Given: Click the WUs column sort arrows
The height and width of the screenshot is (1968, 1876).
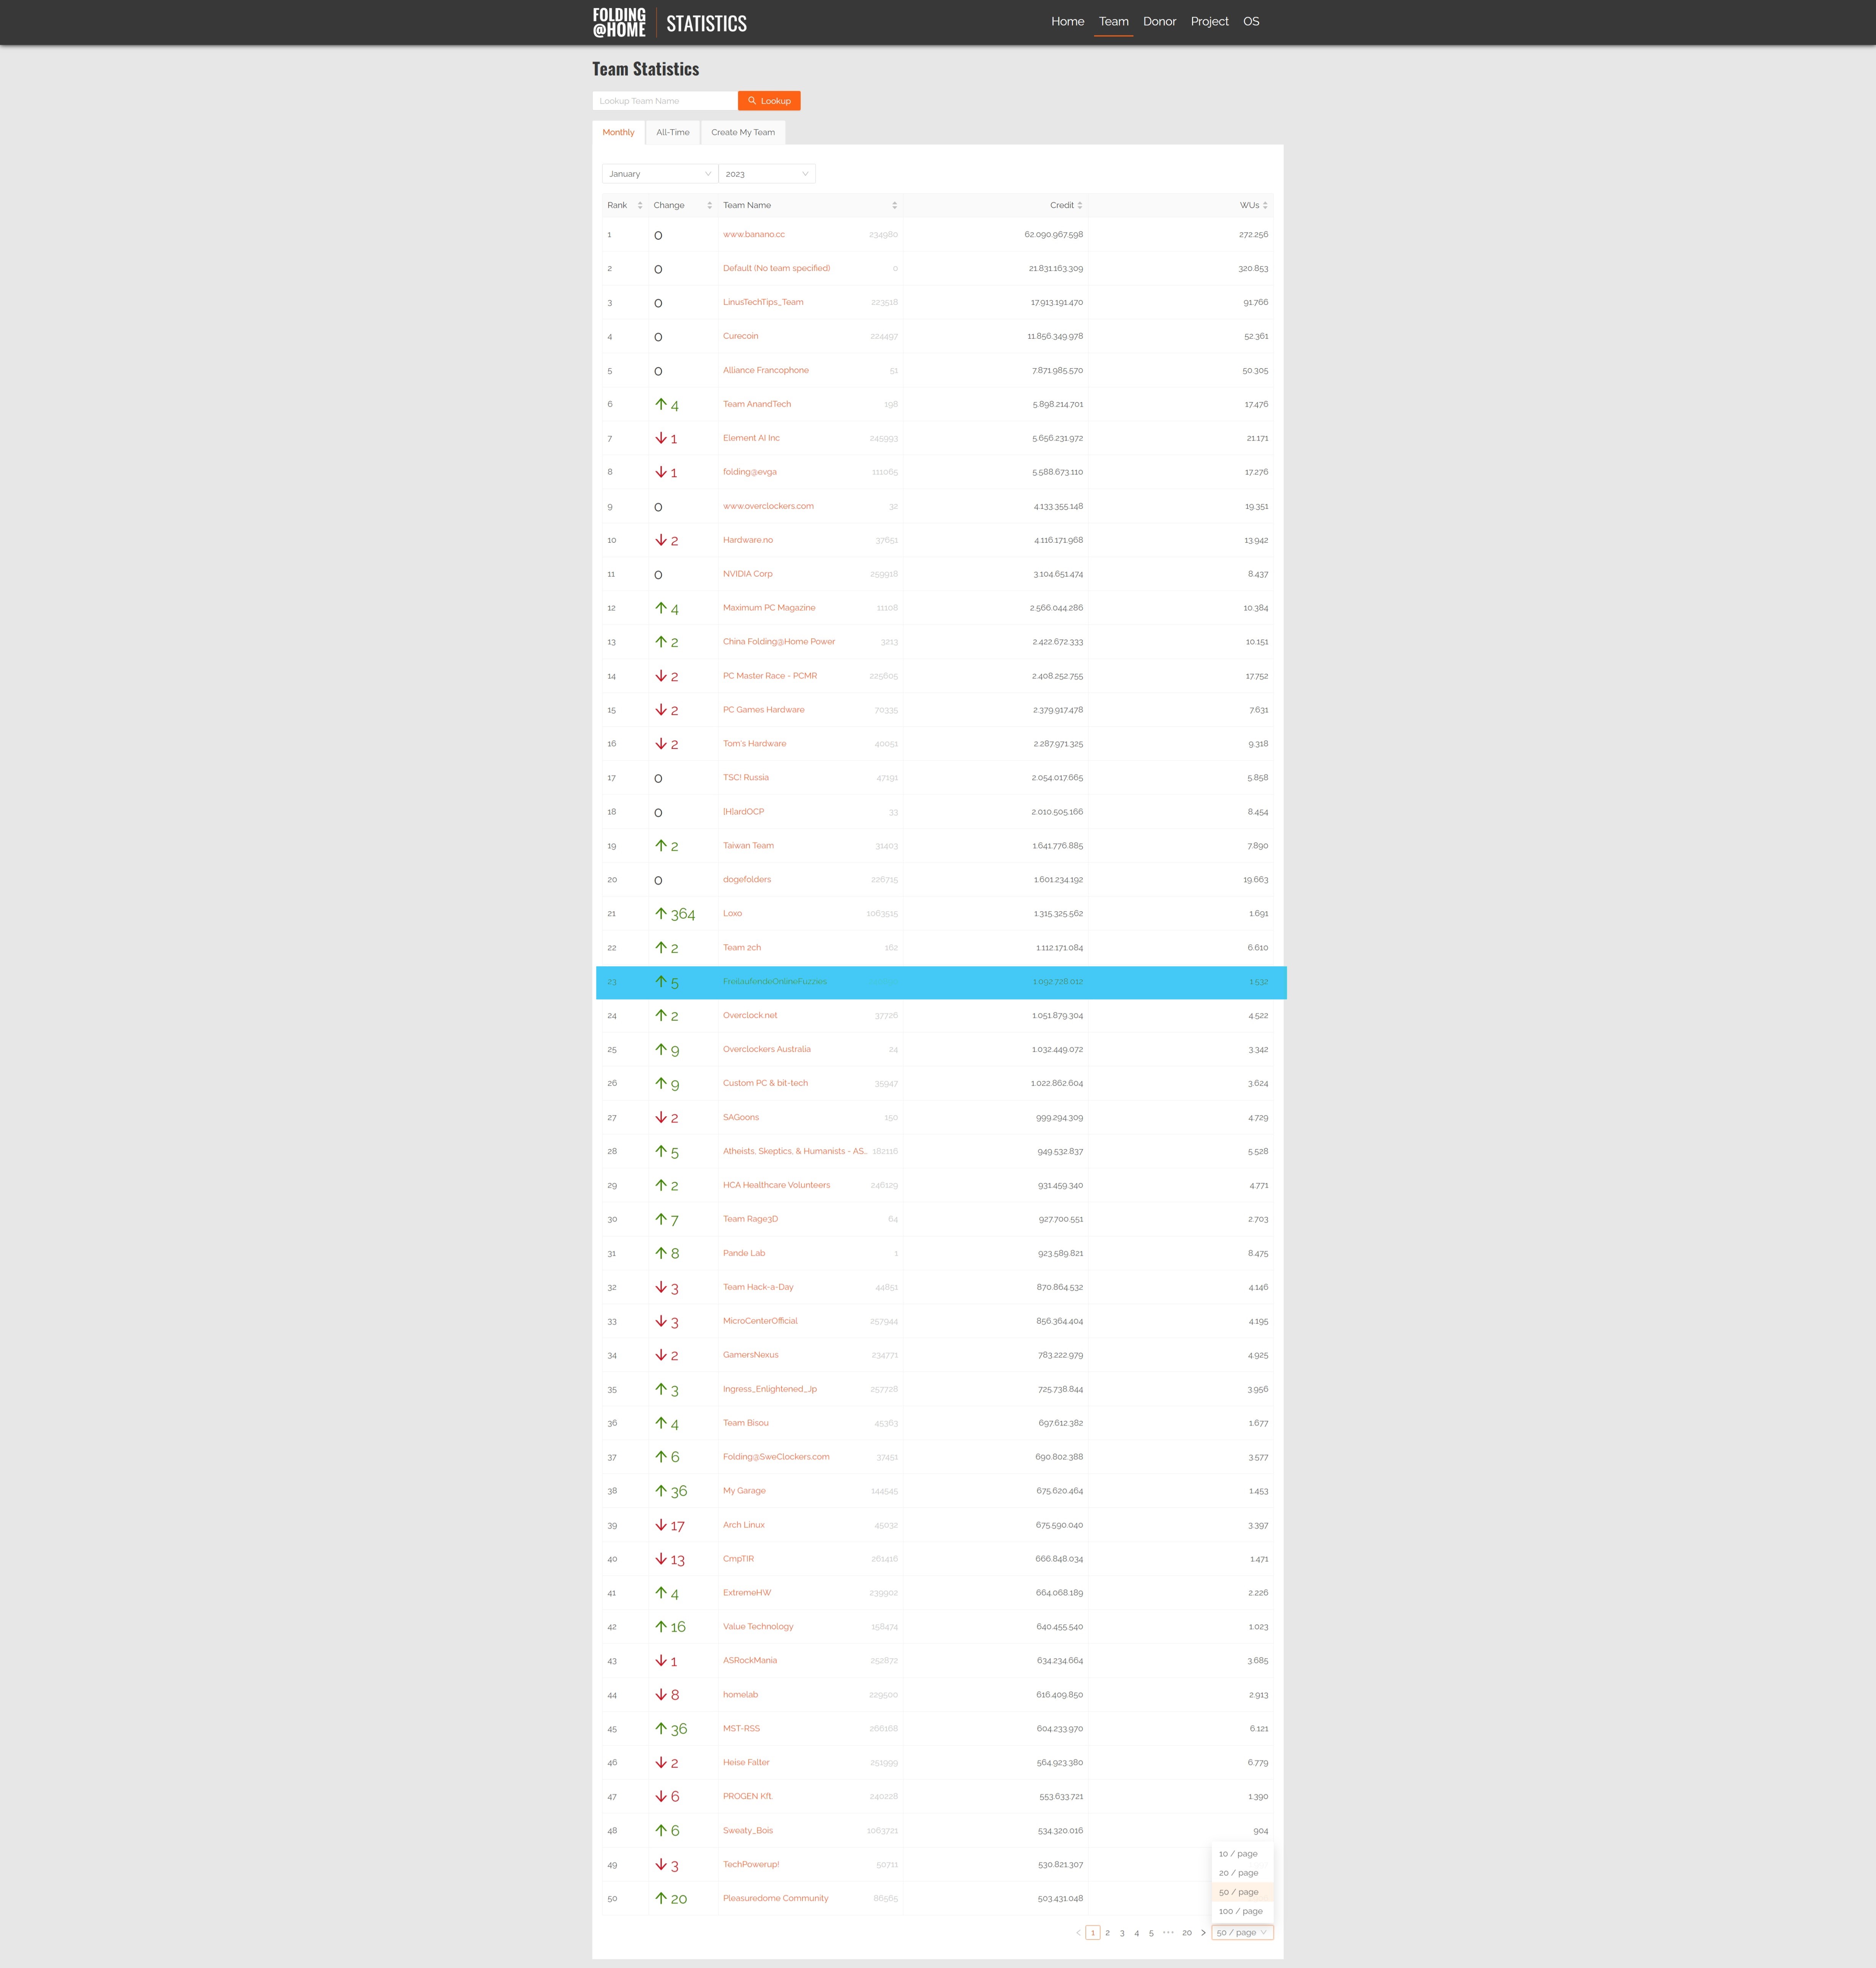Looking at the screenshot, I should click(x=1265, y=205).
